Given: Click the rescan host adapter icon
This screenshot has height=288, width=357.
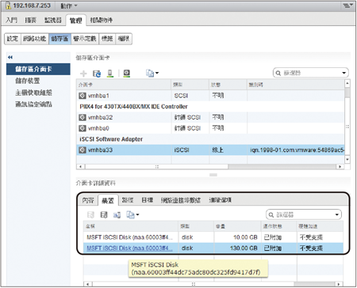Looking at the screenshot, I should (110, 74).
